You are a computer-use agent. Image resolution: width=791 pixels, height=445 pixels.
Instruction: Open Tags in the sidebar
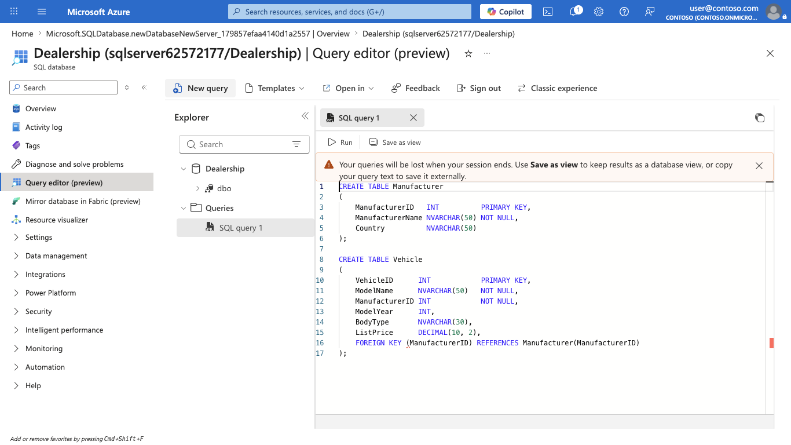coord(32,145)
